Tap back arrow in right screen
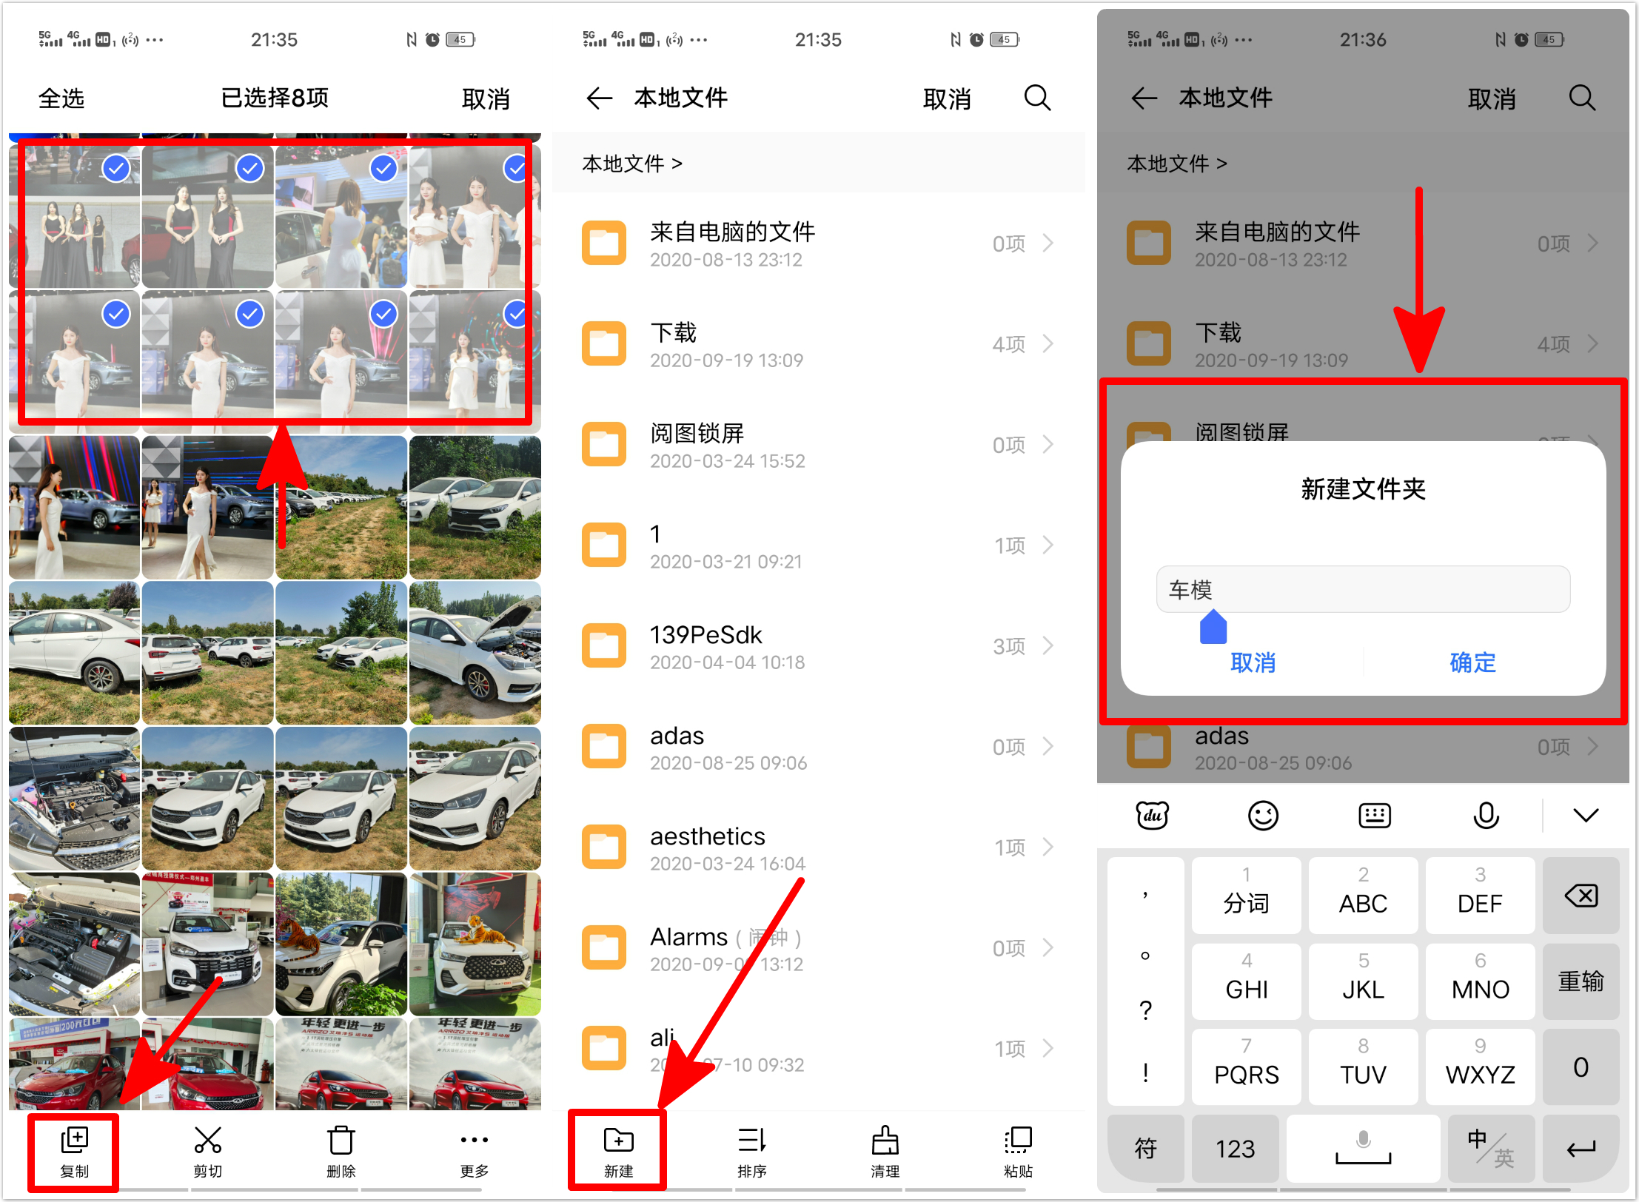The height and width of the screenshot is (1202, 1639). point(1144,98)
